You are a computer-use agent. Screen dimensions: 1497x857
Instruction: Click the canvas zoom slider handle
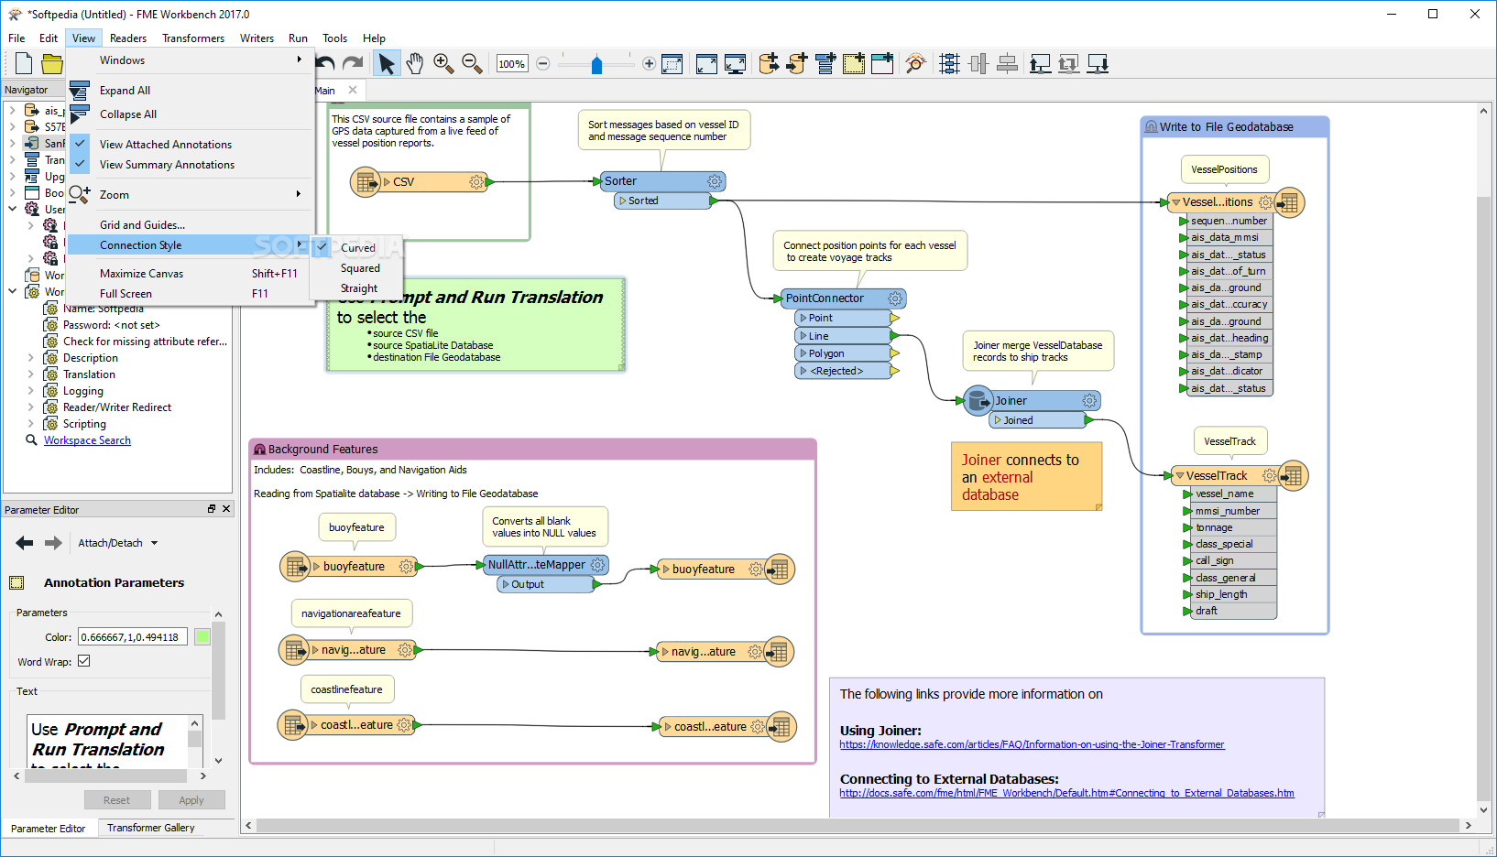[597, 64]
